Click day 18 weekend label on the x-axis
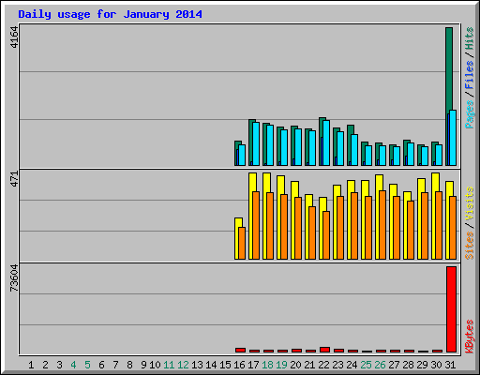 (x=267, y=365)
